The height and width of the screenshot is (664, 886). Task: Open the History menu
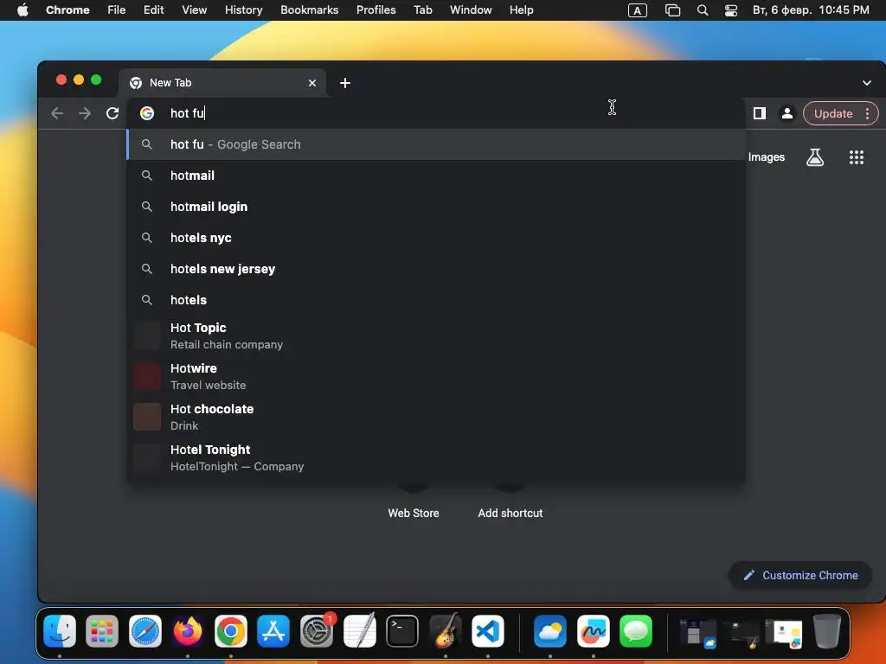[x=243, y=10]
